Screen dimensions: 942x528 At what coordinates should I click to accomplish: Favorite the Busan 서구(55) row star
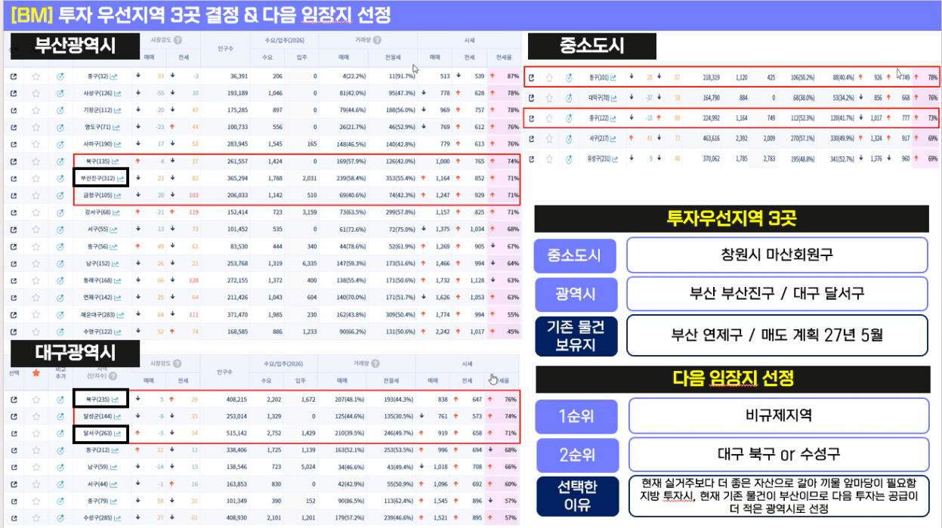coord(36,229)
